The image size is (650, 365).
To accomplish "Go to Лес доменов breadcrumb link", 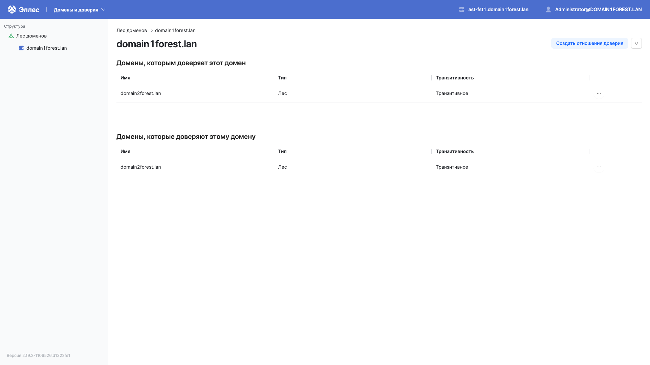I will coord(132,30).
